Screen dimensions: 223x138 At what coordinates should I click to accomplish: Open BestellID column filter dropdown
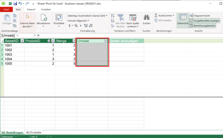[x=22, y=41]
